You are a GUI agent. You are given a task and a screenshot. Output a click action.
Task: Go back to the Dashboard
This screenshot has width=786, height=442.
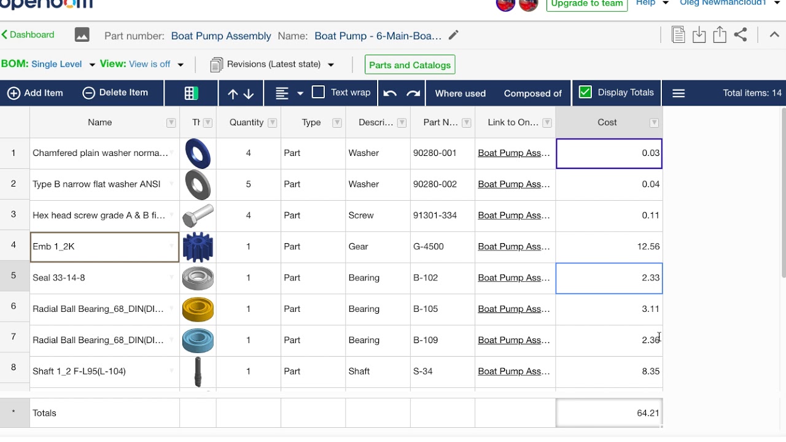pyautogui.click(x=28, y=35)
